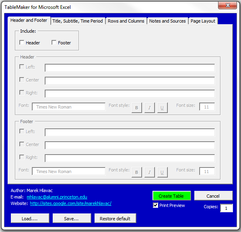Click the Footer Left text field
Viewport: 241px width, 232px height.
click(x=130, y=132)
